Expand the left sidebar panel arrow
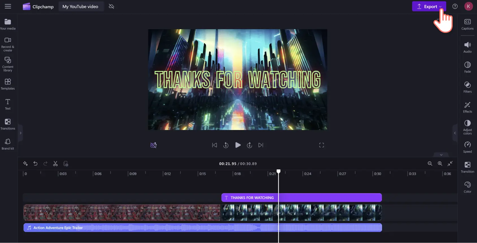Viewport: 477px width, 243px height. pyautogui.click(x=20, y=133)
